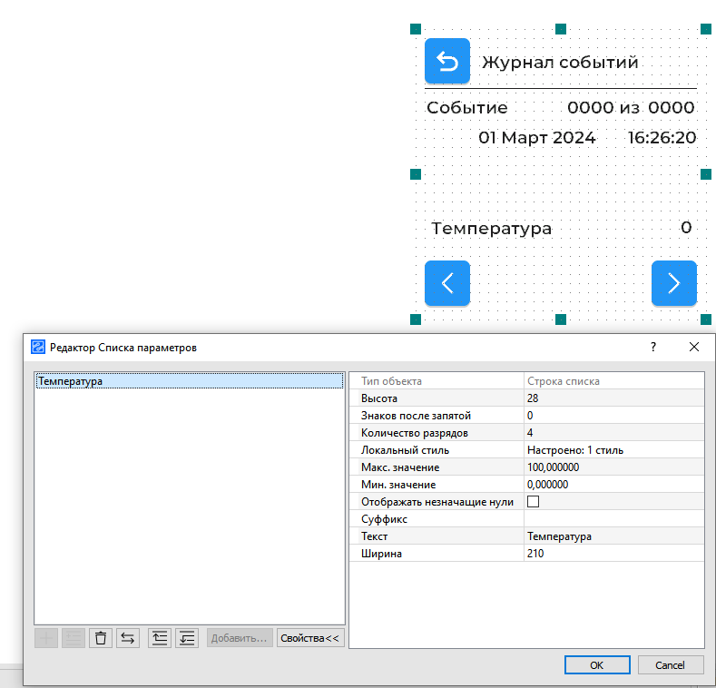Image resolution: width=716 pixels, height=688 pixels.
Task: Open the 'Локальный стиль' value field
Action: click(613, 450)
